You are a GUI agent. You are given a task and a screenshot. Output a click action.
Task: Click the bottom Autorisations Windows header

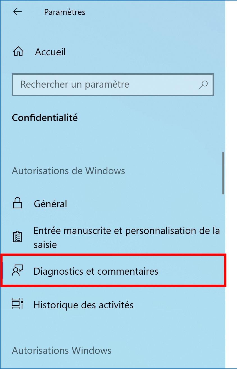(61, 350)
